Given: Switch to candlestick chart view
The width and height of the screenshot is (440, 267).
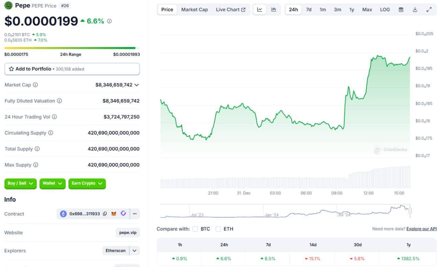Looking at the screenshot, I should click(274, 10).
